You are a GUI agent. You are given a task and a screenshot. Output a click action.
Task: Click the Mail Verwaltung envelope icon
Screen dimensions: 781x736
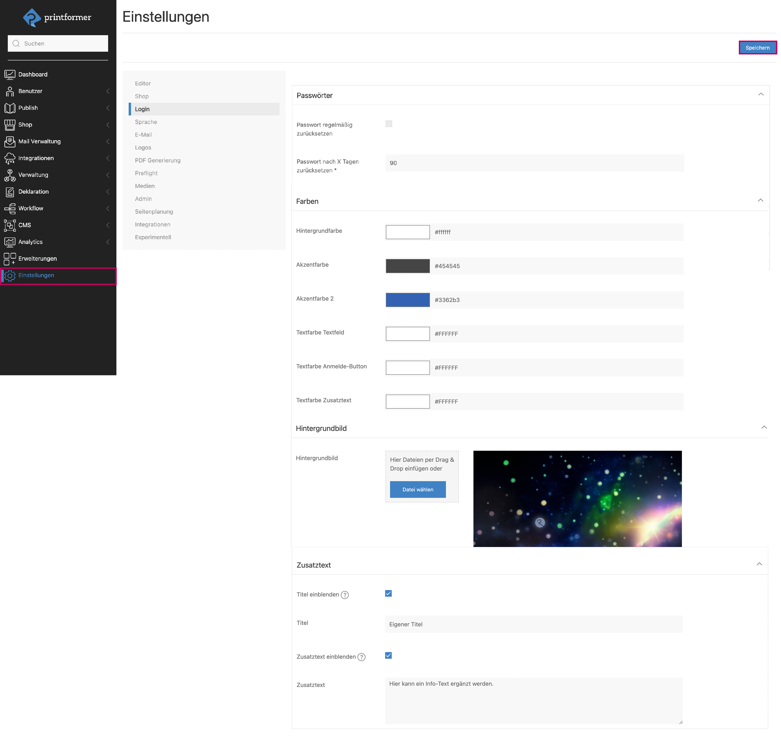tap(10, 141)
